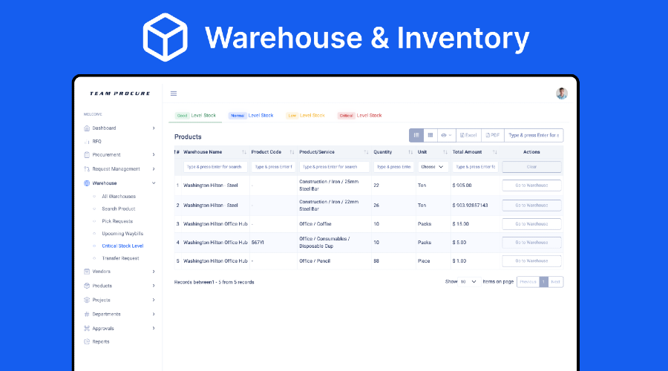Focus Product/Service filter field
Viewport: 668px width, 371px height.
[x=334, y=167]
